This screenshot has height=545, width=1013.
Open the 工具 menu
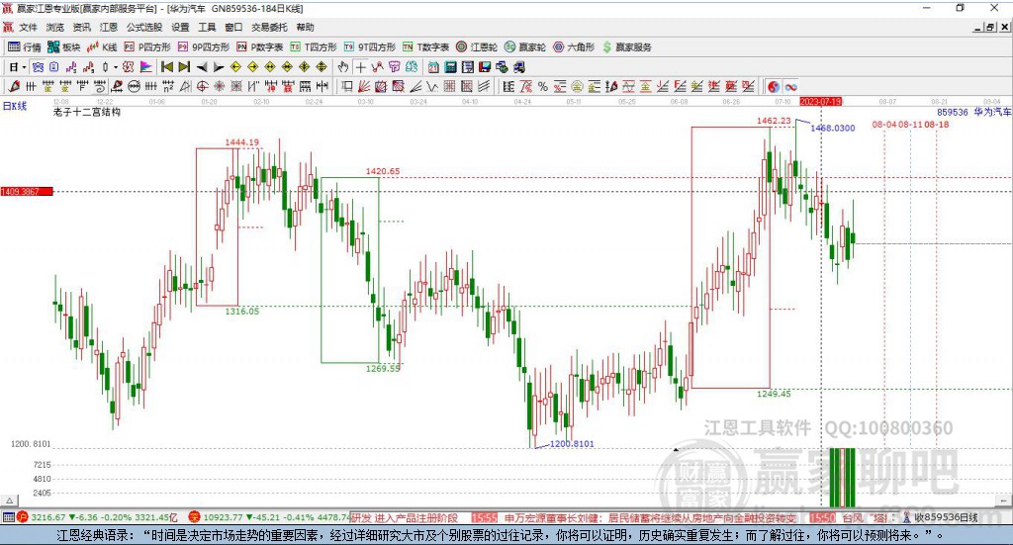207,27
